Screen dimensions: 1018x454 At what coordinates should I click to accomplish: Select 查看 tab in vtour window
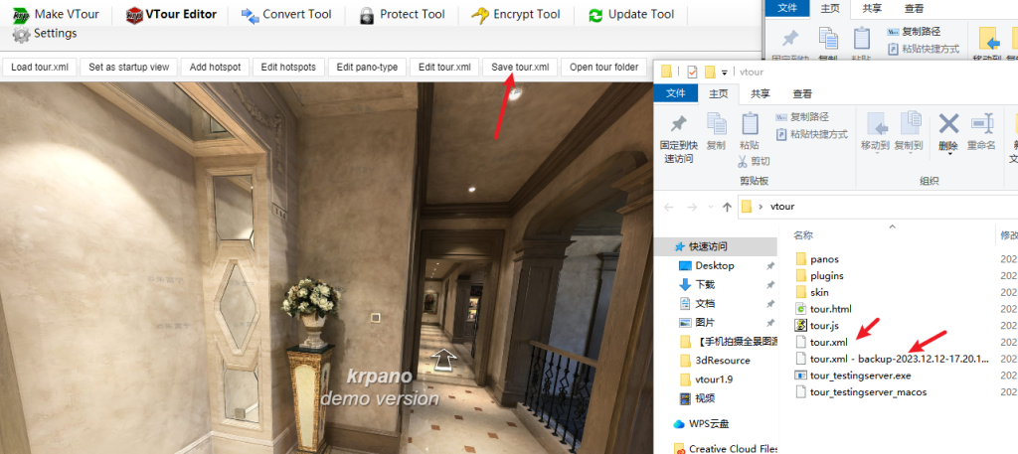[802, 94]
